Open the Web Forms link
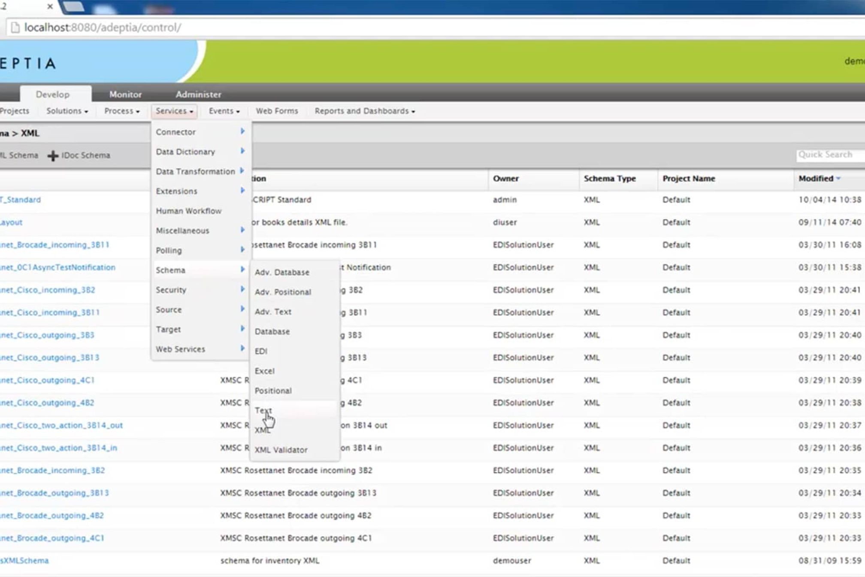Viewport: 865px width, 577px height. click(x=277, y=111)
